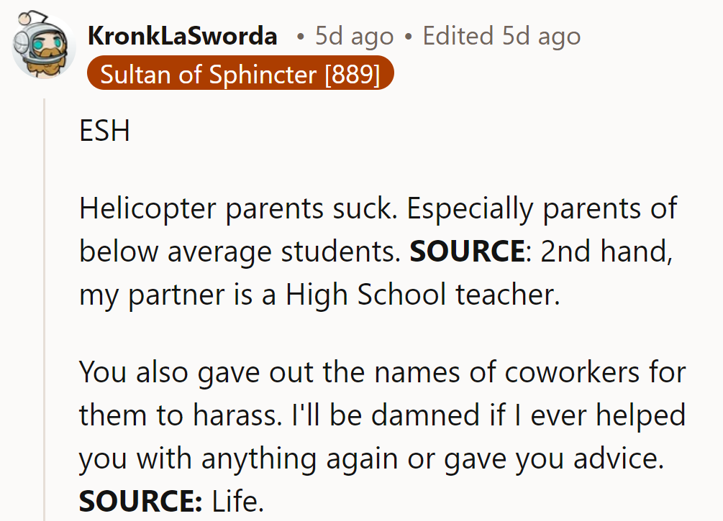The image size is (723, 521).
Task: Click the word "Especially" in the first paragraph
Action: tap(470, 209)
